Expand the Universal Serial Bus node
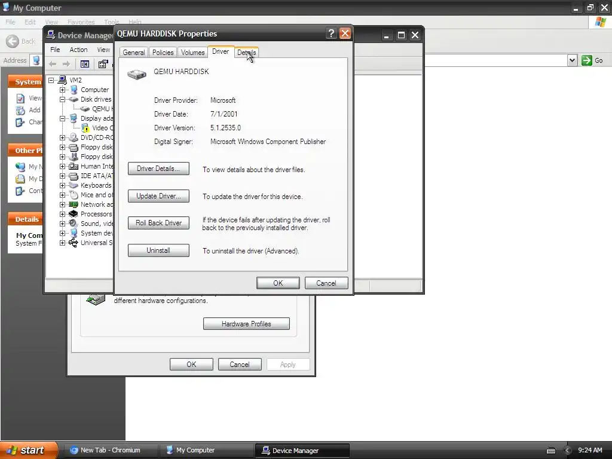 (x=62, y=243)
